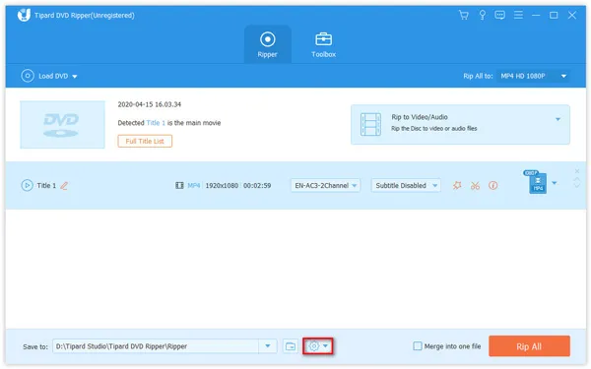The height and width of the screenshot is (369, 591).
Task: Play Title 1 preview
Action: pos(28,185)
